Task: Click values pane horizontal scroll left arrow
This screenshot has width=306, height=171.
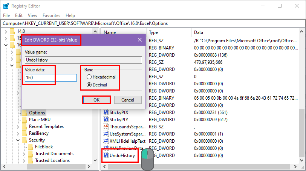Action: pyautogui.click(x=105, y=167)
